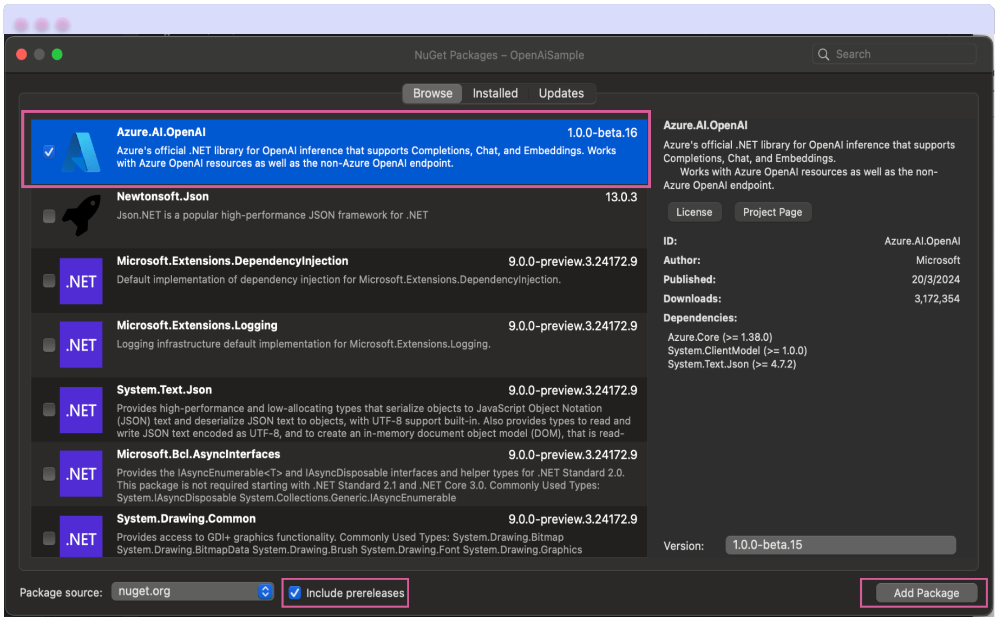Check the System.Text.Json checkbox

coord(49,410)
